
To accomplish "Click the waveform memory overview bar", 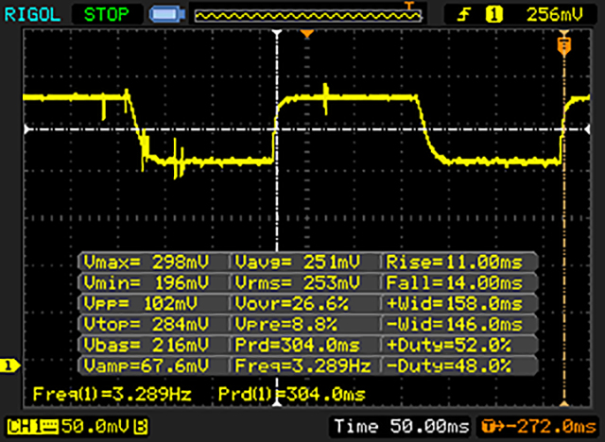I will (308, 15).
